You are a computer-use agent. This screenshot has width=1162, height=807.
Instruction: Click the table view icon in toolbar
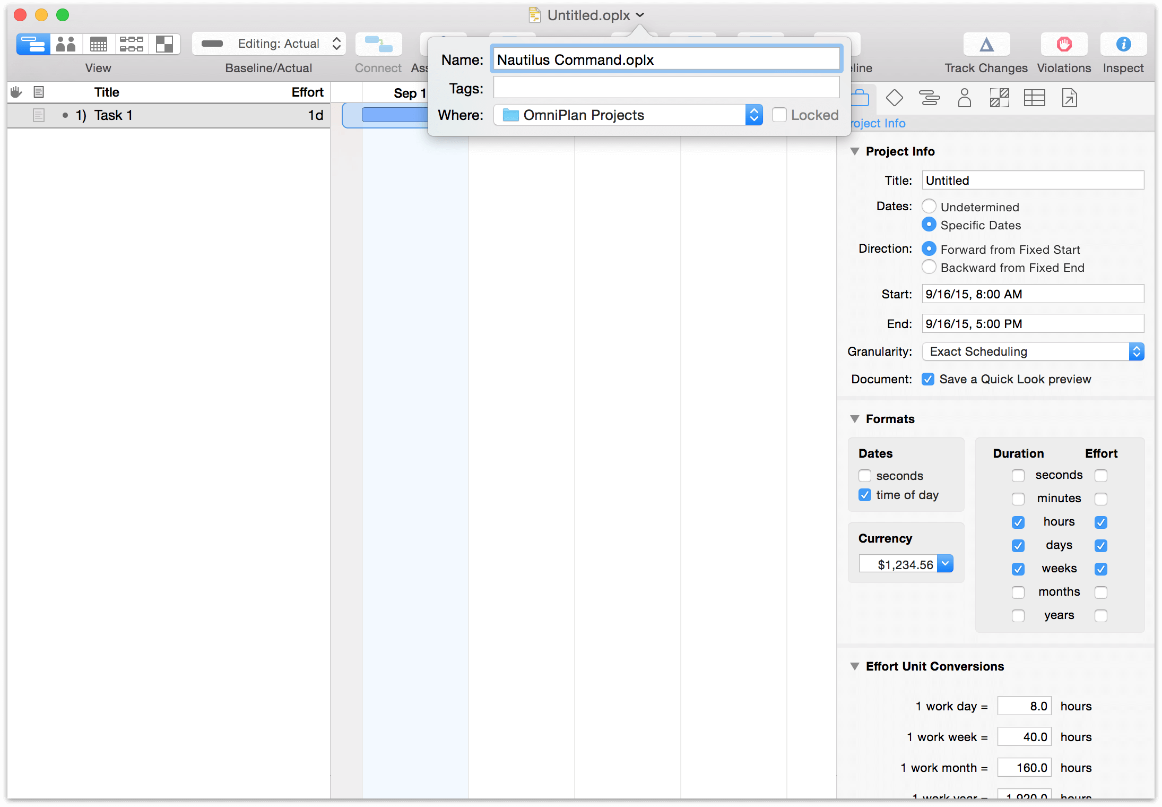pos(1035,98)
